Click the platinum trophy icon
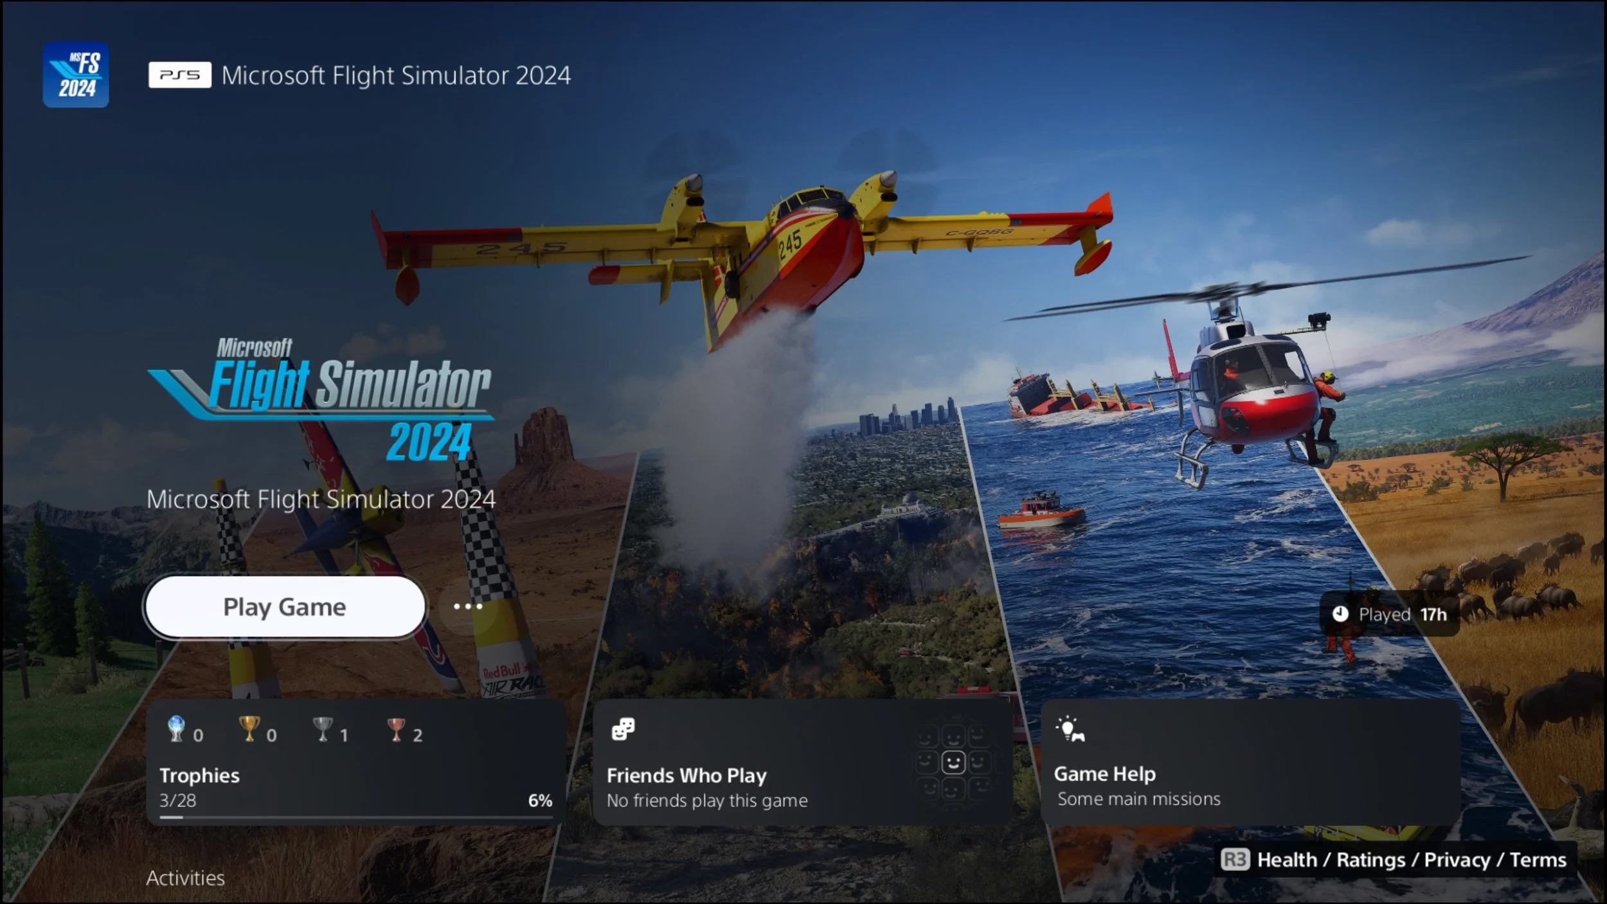The image size is (1607, 904). 176,729
